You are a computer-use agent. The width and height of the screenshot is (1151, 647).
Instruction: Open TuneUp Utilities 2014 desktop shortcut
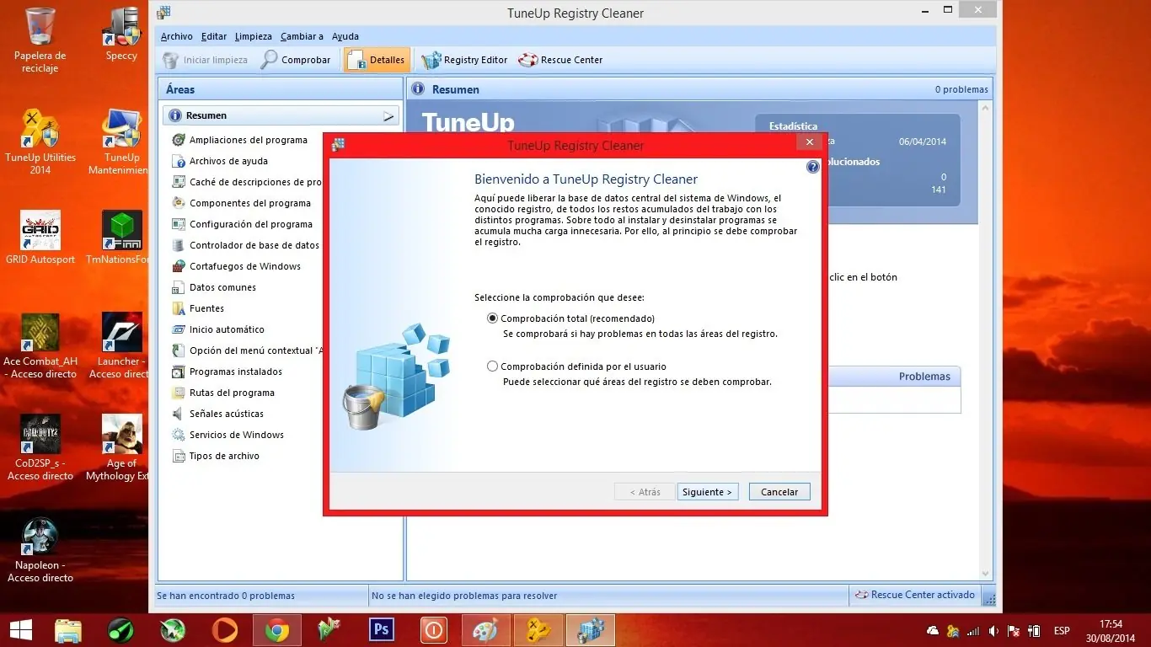[x=40, y=142]
